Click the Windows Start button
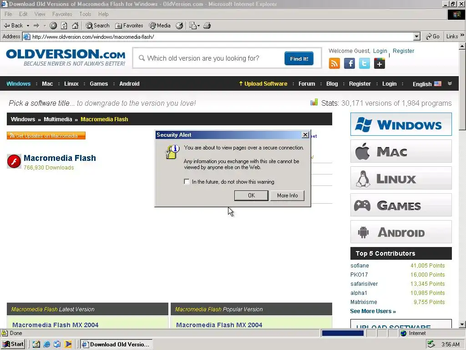The width and height of the screenshot is (466, 350). click(x=13, y=345)
